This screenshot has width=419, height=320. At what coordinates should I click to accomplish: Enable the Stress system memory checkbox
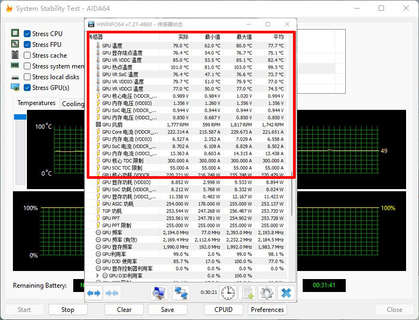27,66
